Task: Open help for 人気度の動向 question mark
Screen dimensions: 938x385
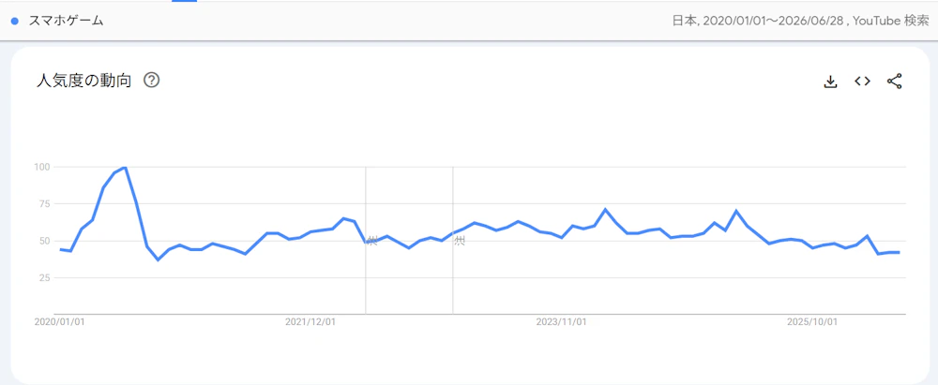Action: pyautogui.click(x=152, y=81)
